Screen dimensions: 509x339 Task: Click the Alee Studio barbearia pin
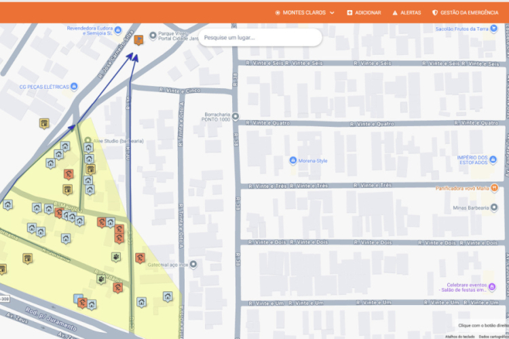(x=88, y=140)
